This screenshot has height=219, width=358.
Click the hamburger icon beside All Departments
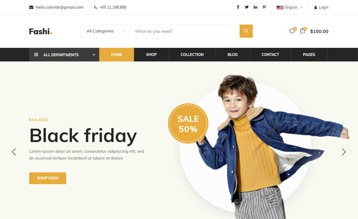pyautogui.click(x=36, y=55)
